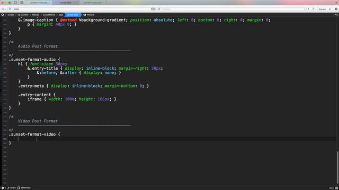This screenshot has width=339, height=190.
Task: Select 'themes' in the path bar
Action: 35,15
